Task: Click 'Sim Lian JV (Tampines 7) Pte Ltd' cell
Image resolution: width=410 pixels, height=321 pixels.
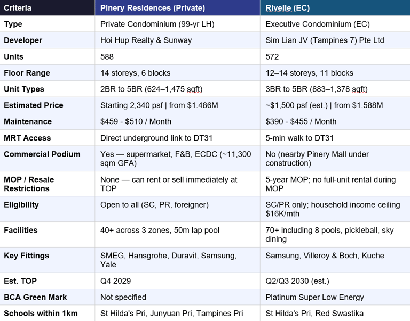Action: tap(335, 40)
